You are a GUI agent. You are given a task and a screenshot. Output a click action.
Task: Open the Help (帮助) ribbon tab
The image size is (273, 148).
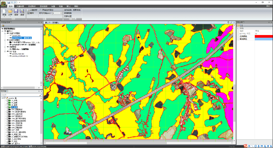tap(76, 6)
